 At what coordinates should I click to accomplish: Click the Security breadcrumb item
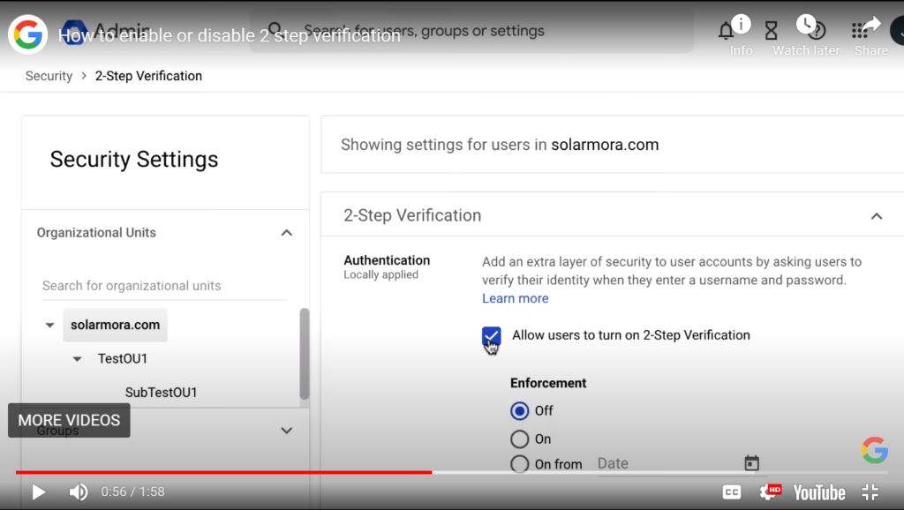point(49,76)
